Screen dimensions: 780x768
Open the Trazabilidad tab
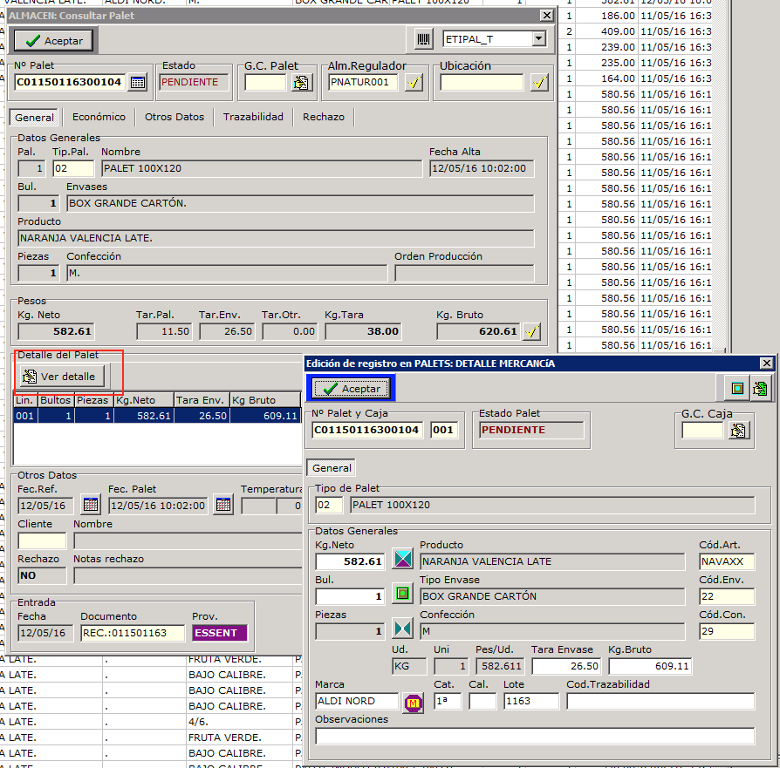point(253,117)
